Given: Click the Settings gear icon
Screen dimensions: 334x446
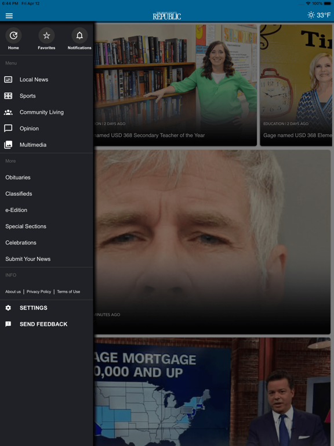Looking at the screenshot, I should (8, 308).
